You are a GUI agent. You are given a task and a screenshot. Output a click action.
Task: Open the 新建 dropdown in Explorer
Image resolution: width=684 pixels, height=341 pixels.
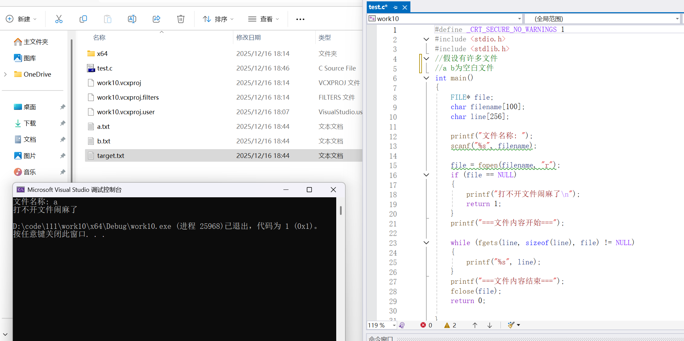pyautogui.click(x=21, y=19)
